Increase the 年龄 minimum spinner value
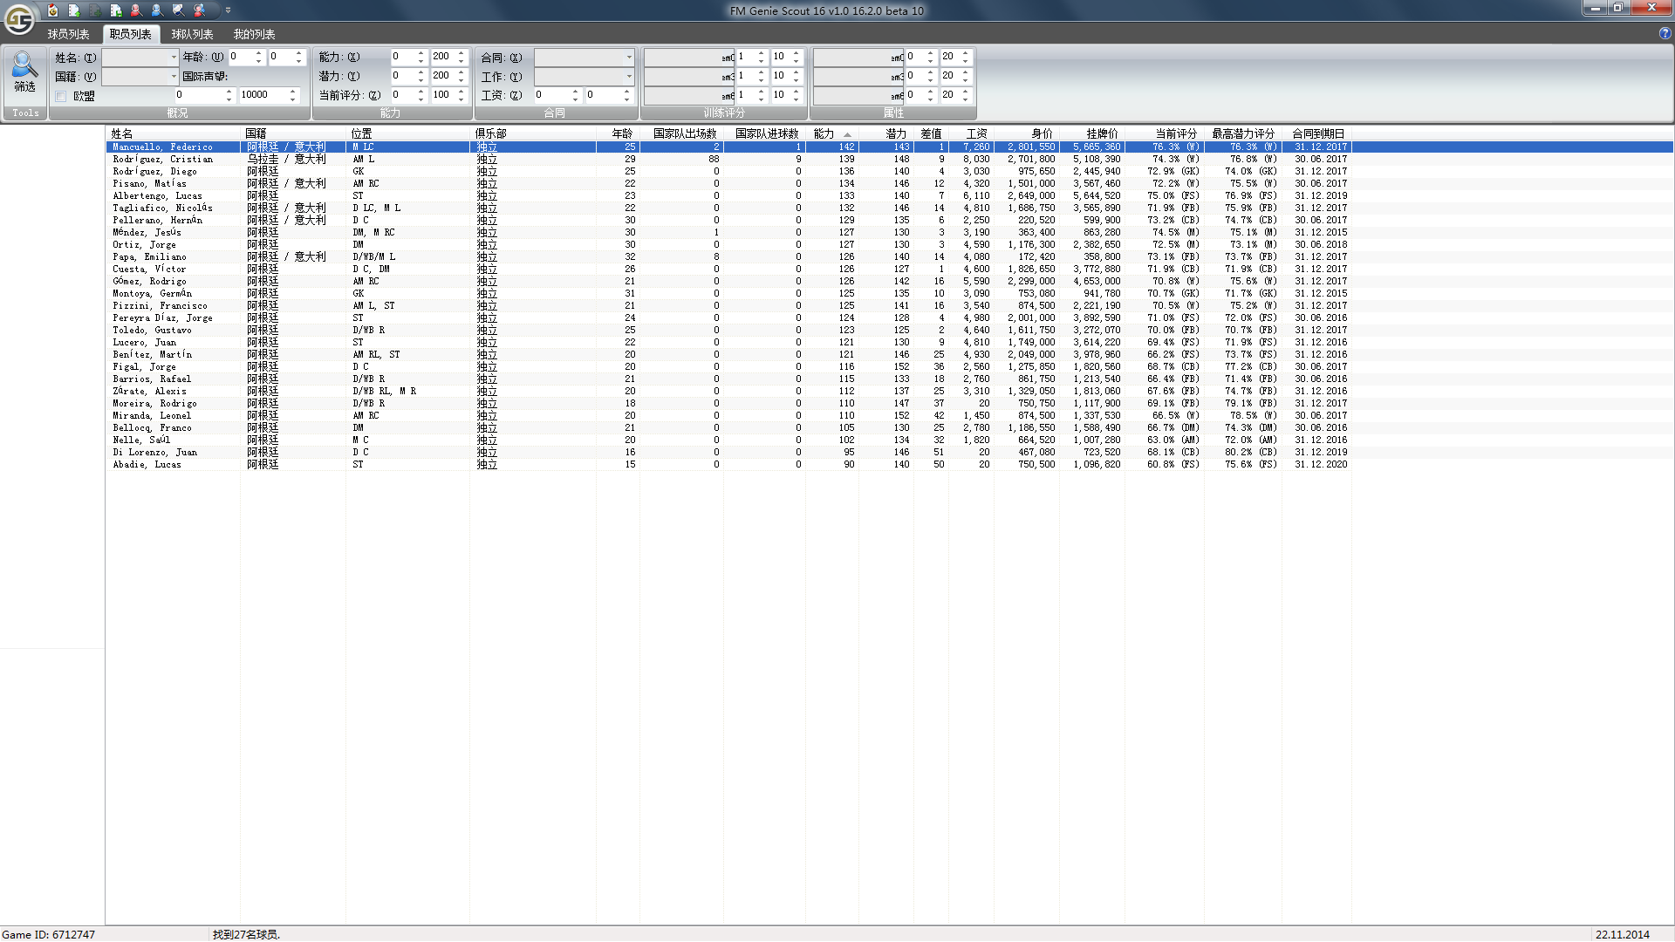This screenshot has width=1675, height=942. (258, 53)
